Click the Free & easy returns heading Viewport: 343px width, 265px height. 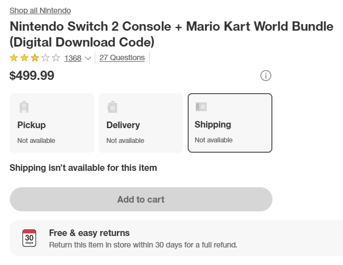click(x=89, y=233)
